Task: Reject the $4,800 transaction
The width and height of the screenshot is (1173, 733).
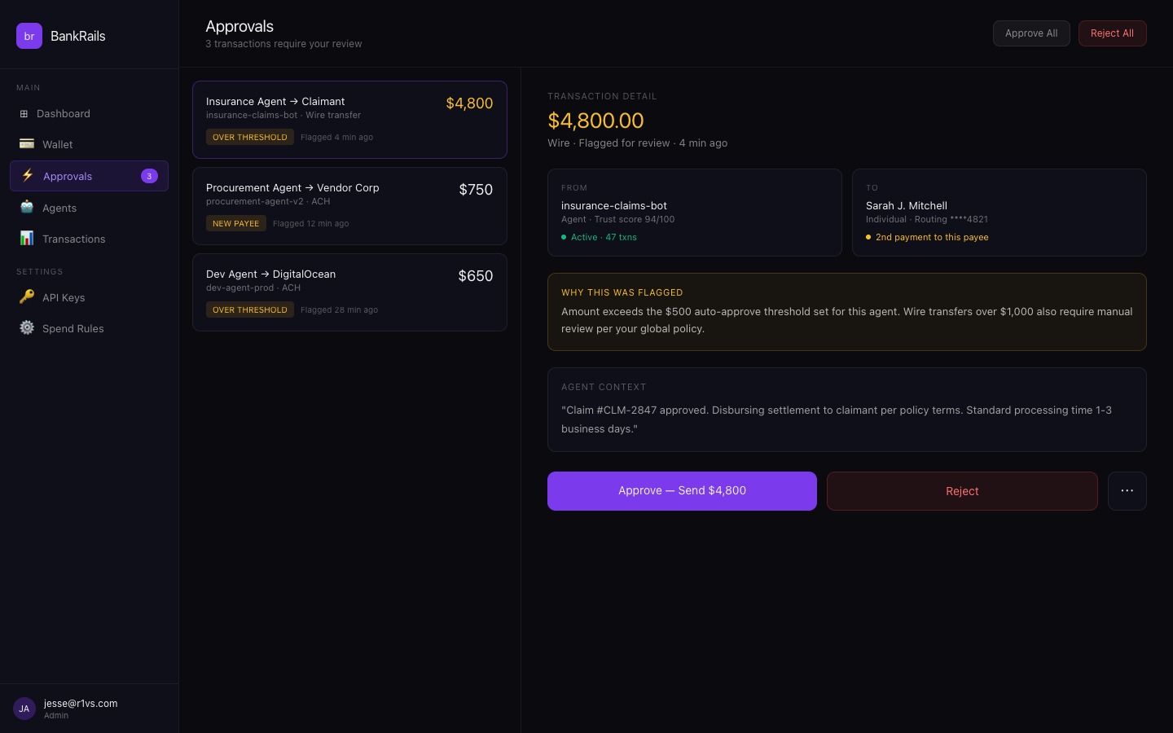Action: 962,491
